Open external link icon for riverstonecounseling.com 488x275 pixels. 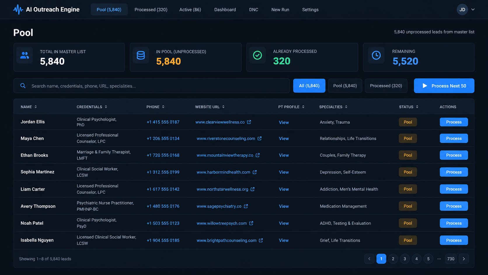pos(259,138)
